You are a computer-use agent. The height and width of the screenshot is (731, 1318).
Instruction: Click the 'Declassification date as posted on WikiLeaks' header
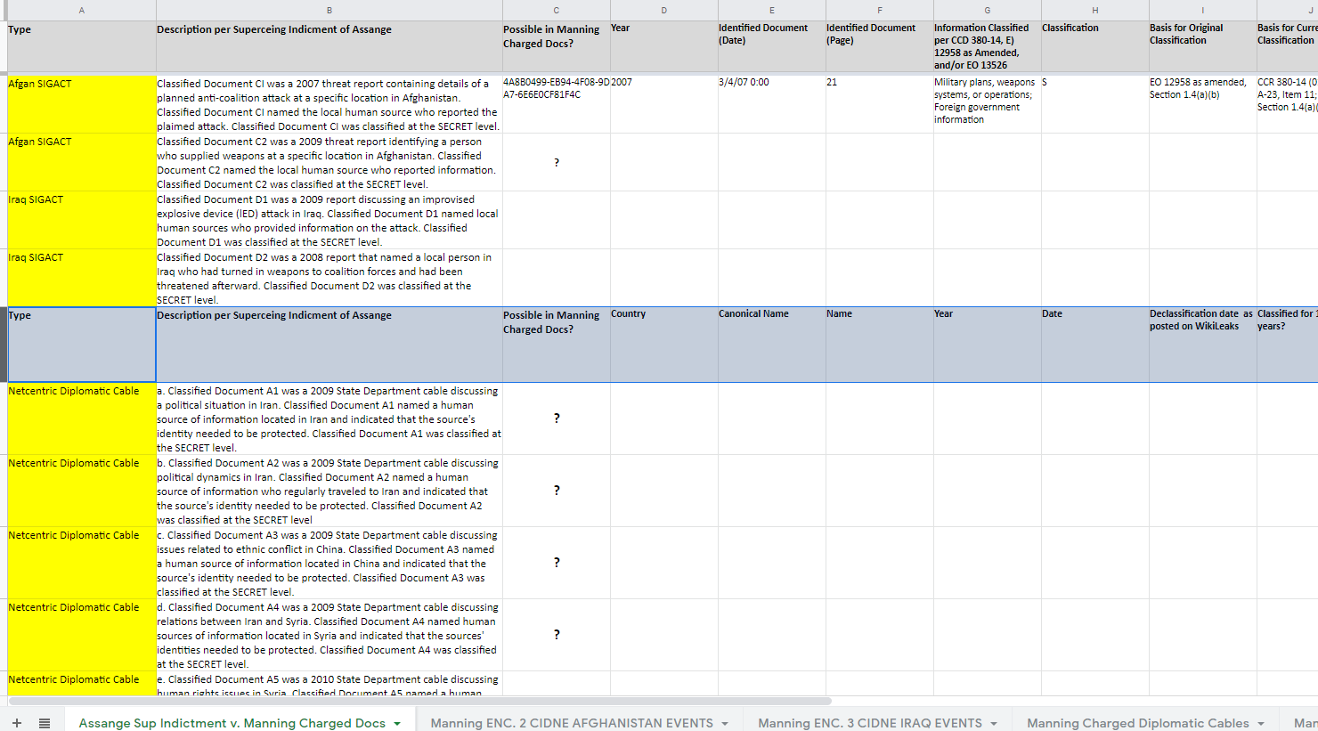coord(1203,345)
